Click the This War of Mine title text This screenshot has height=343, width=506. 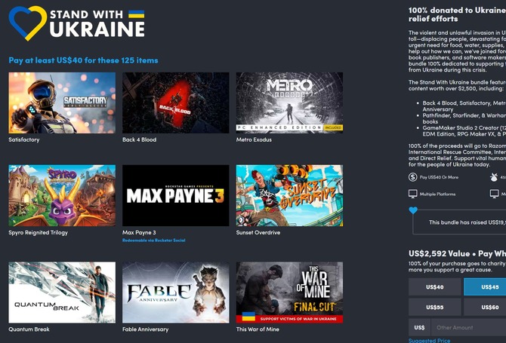pos(258,329)
